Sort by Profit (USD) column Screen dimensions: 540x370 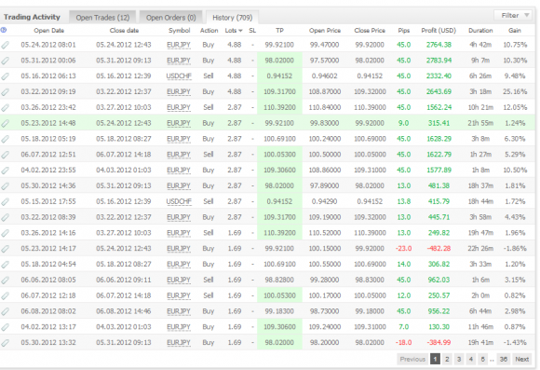[x=439, y=31]
